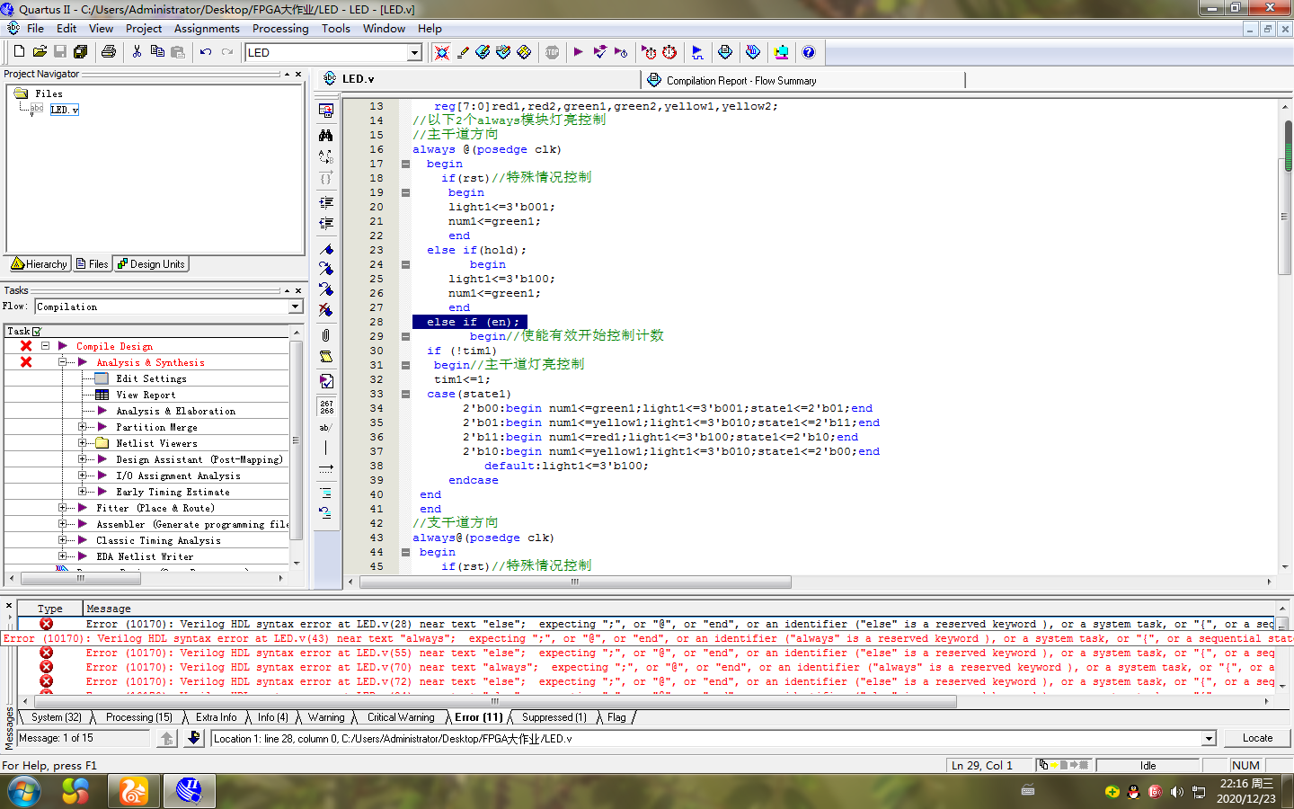Collapse the Compile Design tree node
Viewport: 1294px width, 809px height.
pyautogui.click(x=45, y=346)
